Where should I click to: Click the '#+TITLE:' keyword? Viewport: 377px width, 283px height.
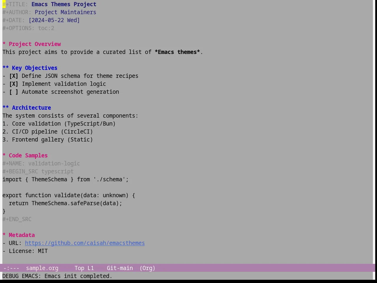[15, 4]
